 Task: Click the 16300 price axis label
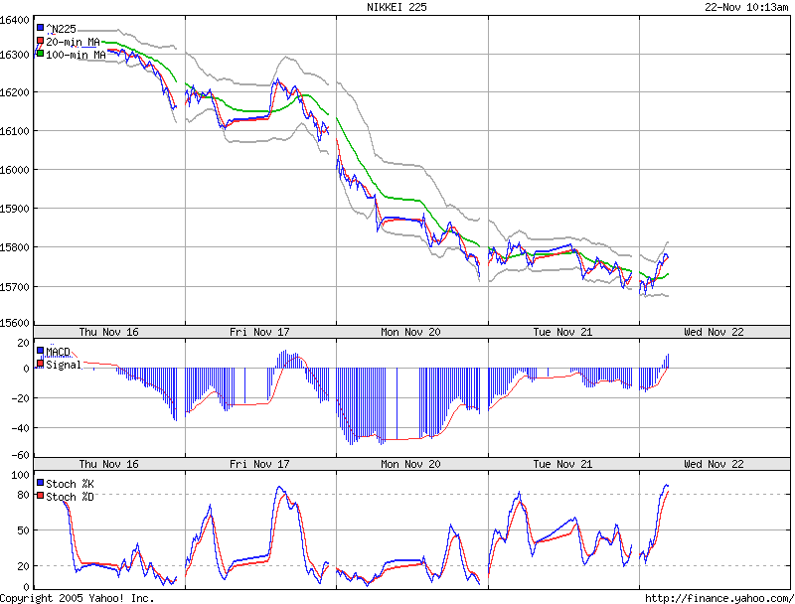[x=14, y=55]
